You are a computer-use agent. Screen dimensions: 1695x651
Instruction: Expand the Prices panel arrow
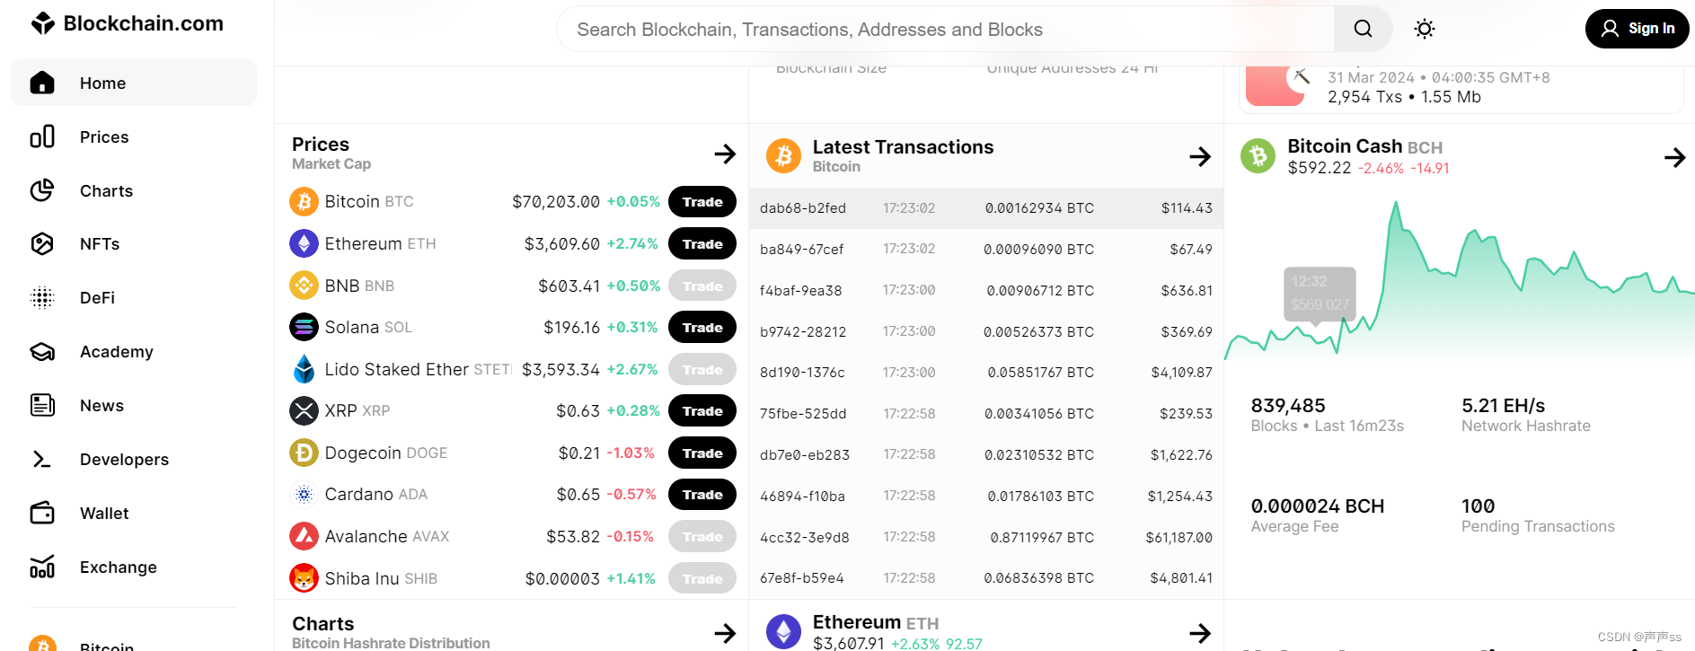[x=725, y=154]
